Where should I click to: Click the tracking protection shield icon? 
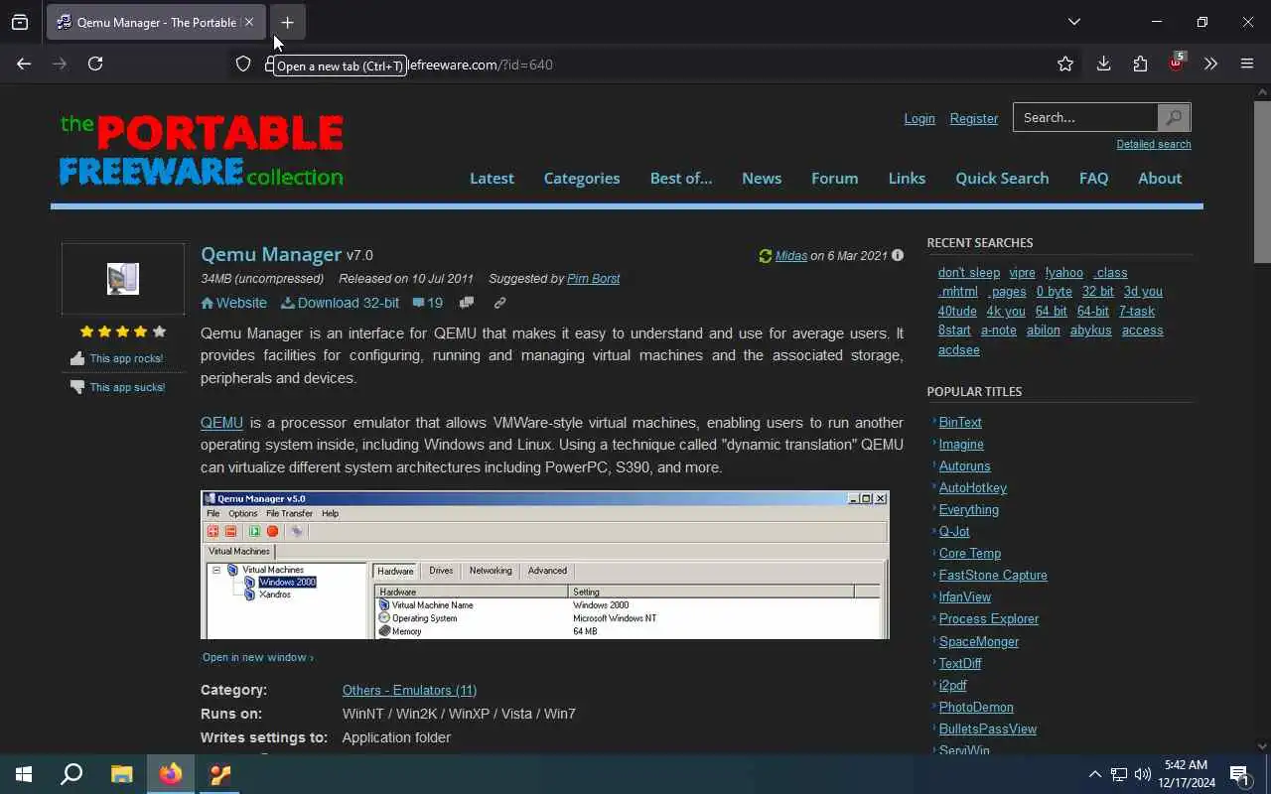click(x=243, y=64)
